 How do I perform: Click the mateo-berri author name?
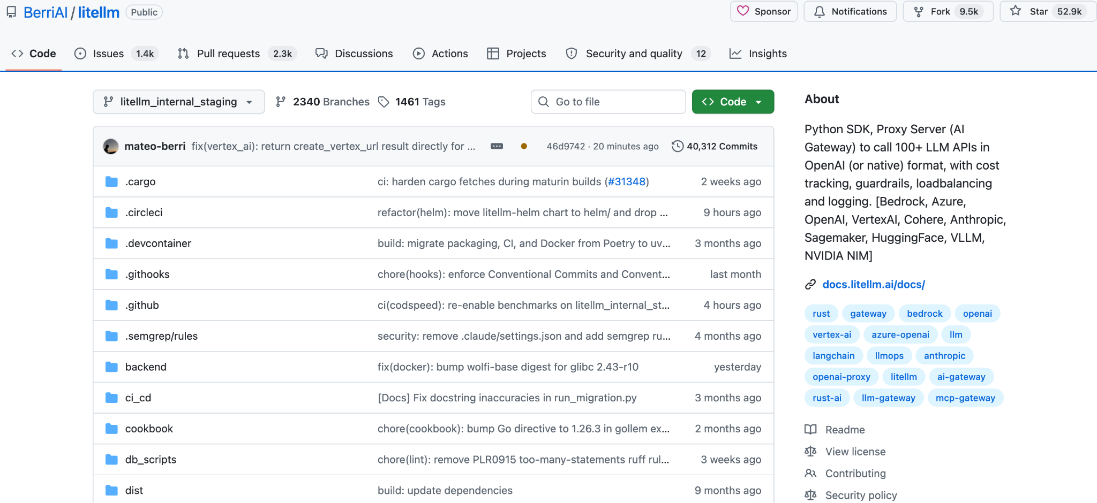point(155,146)
